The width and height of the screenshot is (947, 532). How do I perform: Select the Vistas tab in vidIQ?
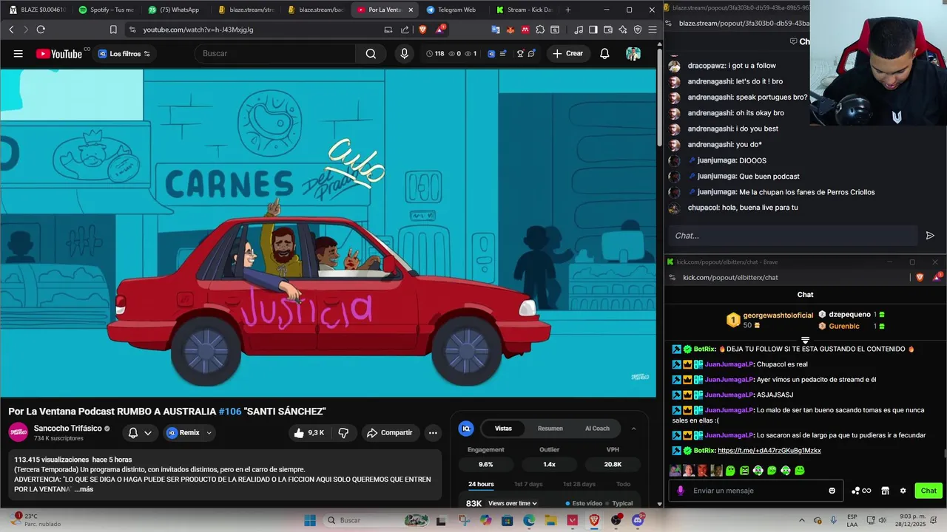pos(503,429)
